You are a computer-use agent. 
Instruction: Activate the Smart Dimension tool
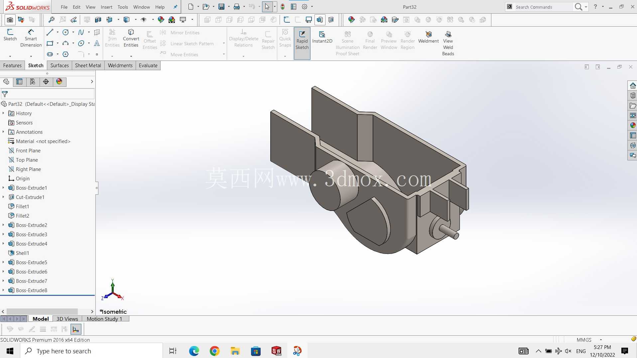tap(31, 38)
